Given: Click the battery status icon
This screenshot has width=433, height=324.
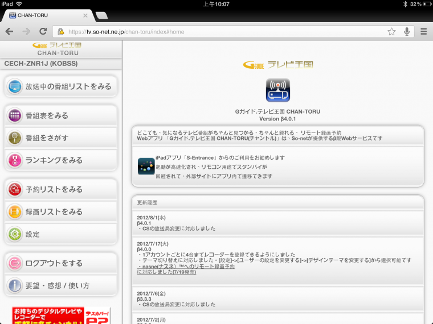Looking at the screenshot, I should pyautogui.click(x=427, y=4).
